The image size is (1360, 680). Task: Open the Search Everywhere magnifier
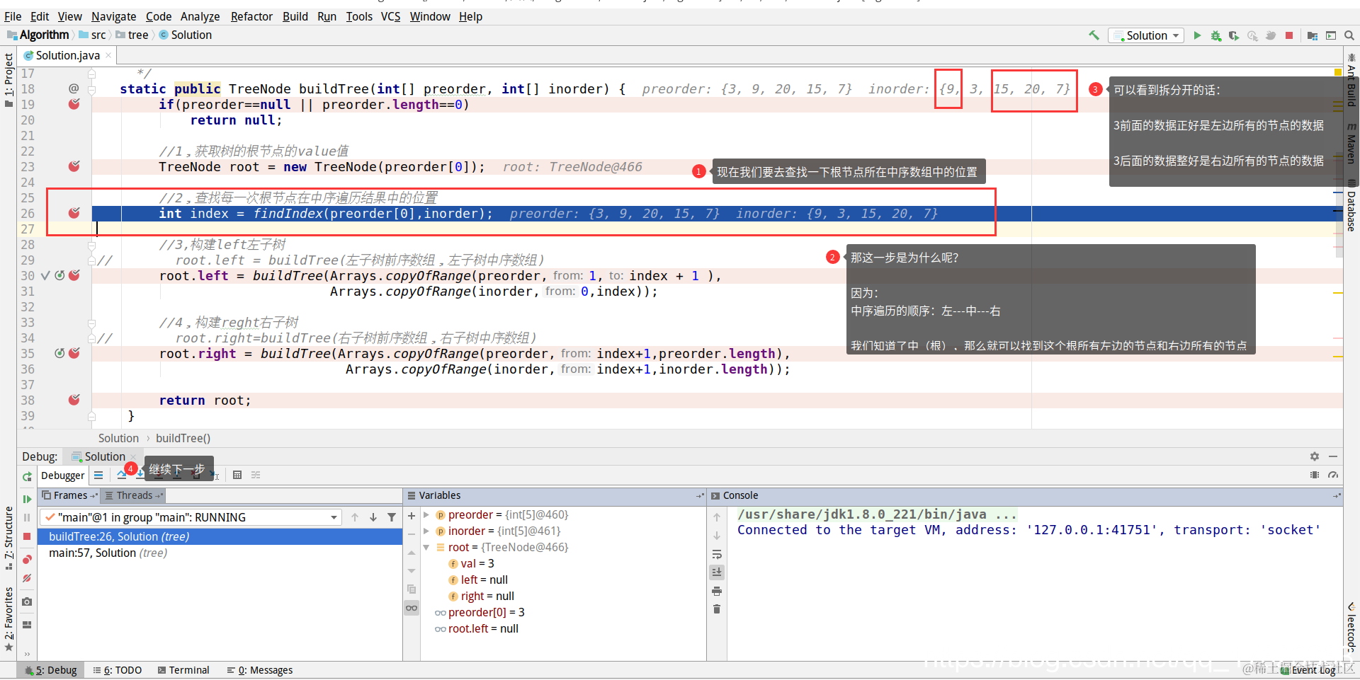[1349, 35]
